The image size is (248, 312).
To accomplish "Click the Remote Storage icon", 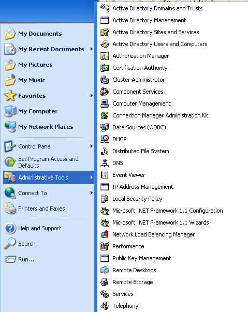I will [105, 282].
